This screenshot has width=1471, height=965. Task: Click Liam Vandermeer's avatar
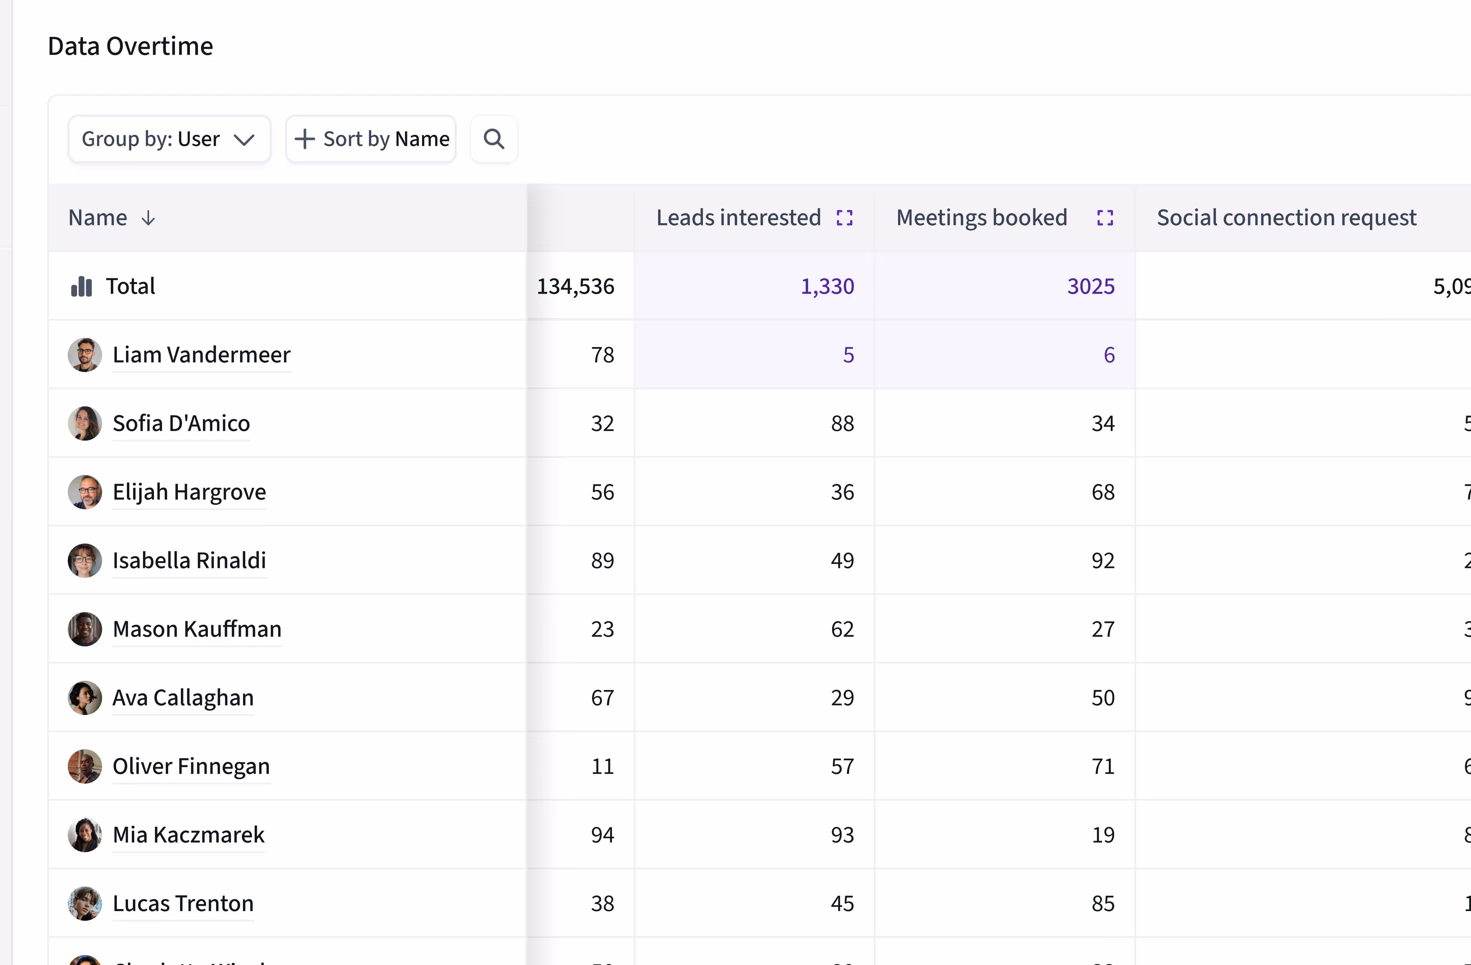tap(85, 355)
